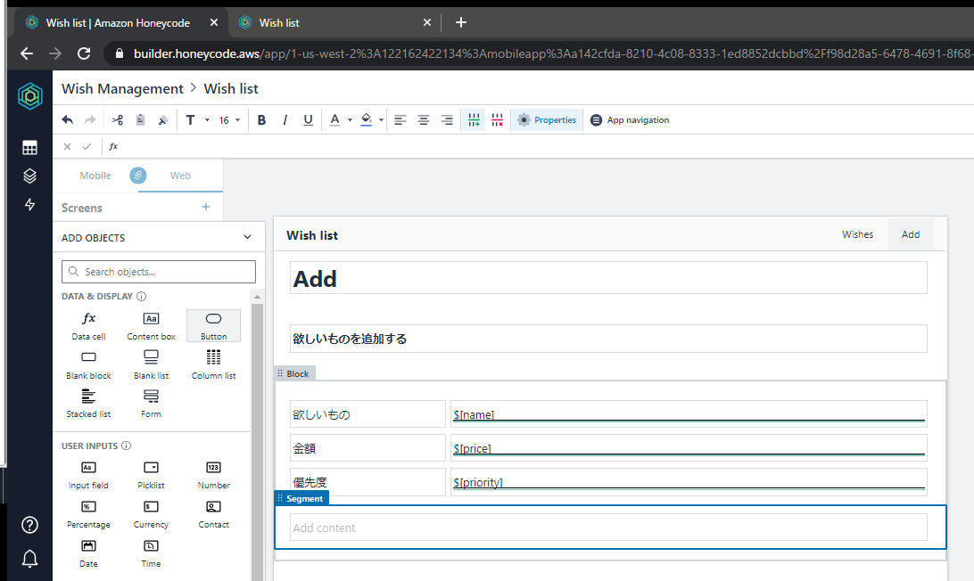Add a Data cell object
The height and width of the screenshot is (581, 974).
click(x=89, y=326)
